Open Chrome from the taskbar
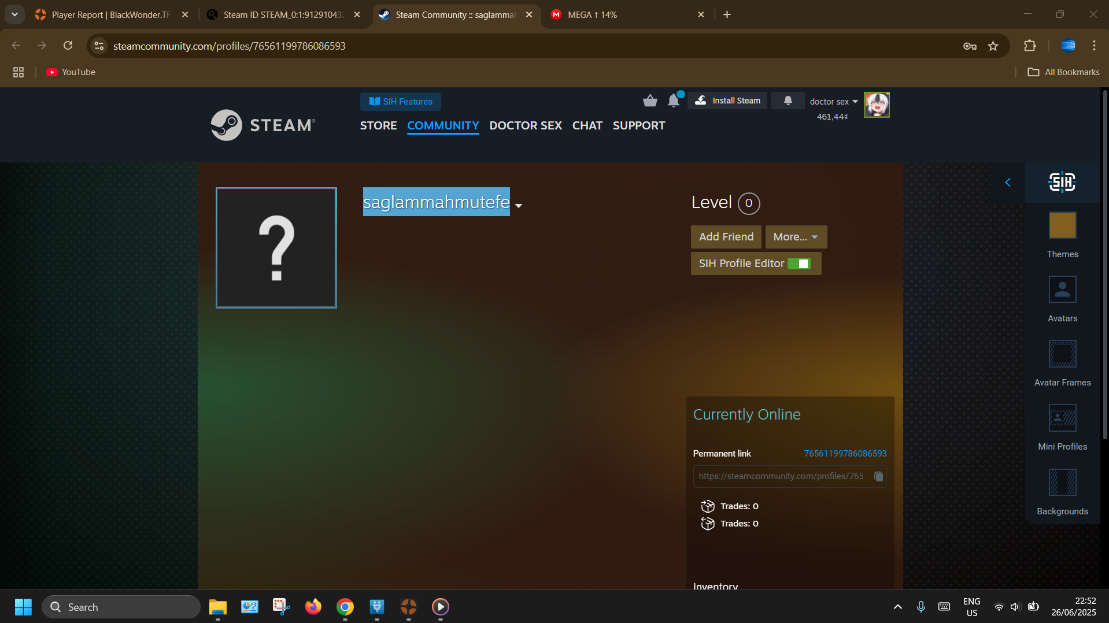Screen dimensions: 1109x623 [345, 607]
